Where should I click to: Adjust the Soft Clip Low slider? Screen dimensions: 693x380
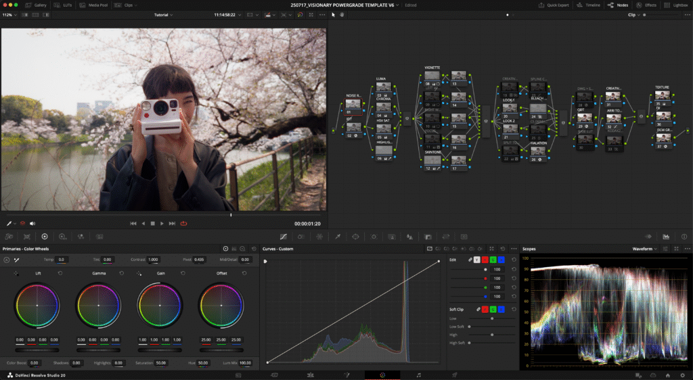pyautogui.click(x=491, y=318)
